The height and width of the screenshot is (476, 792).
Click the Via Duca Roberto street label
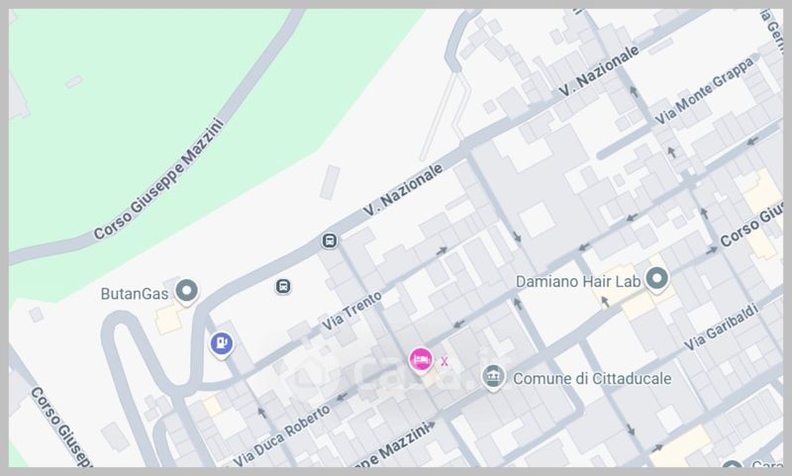pos(282,435)
